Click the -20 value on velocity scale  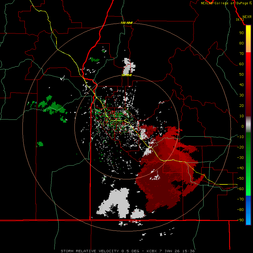tap(240, 147)
